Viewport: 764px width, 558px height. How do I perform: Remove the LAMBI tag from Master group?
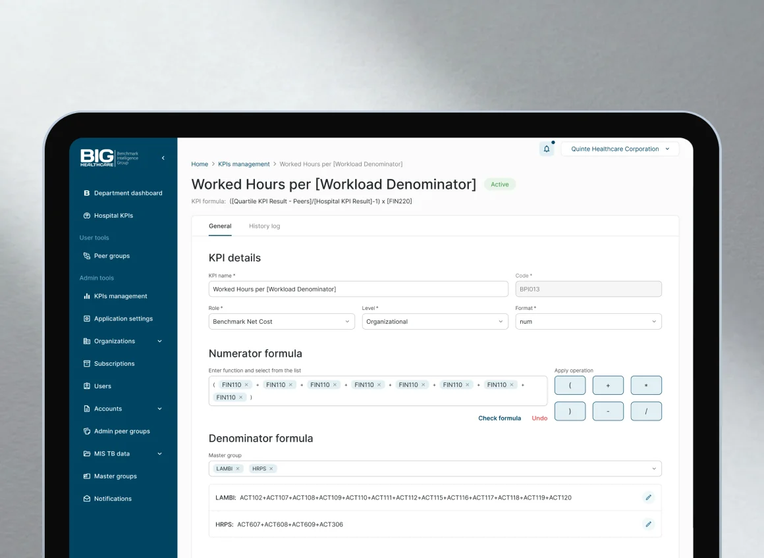click(238, 469)
